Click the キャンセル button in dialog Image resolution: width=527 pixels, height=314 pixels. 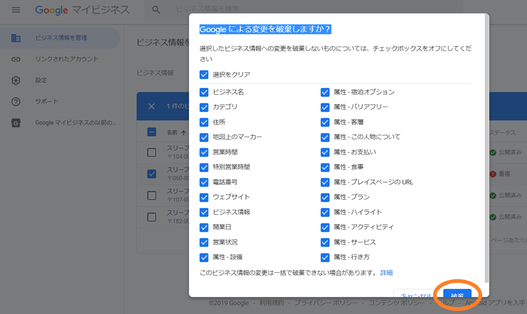416,293
